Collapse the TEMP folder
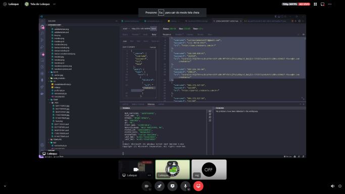The height and width of the screenshot is (194, 345). click(49, 100)
